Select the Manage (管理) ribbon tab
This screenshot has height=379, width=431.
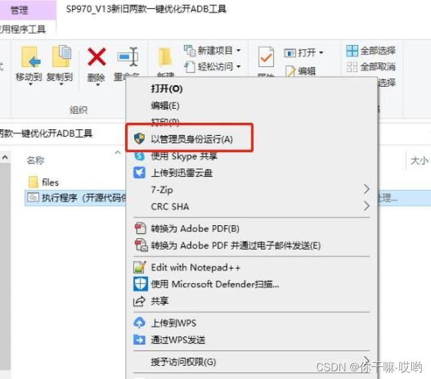point(19,10)
